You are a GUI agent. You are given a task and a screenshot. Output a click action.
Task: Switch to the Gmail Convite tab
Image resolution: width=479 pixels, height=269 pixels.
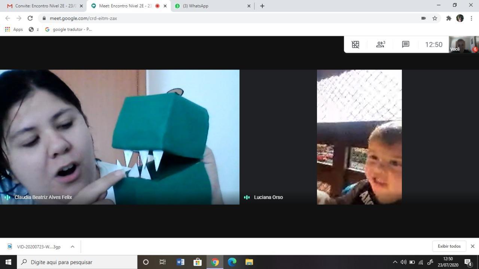45,6
